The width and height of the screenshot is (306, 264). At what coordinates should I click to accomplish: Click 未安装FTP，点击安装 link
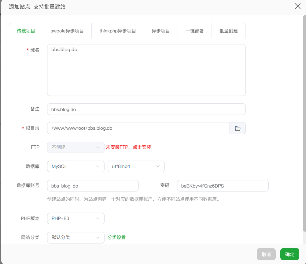click(128, 147)
